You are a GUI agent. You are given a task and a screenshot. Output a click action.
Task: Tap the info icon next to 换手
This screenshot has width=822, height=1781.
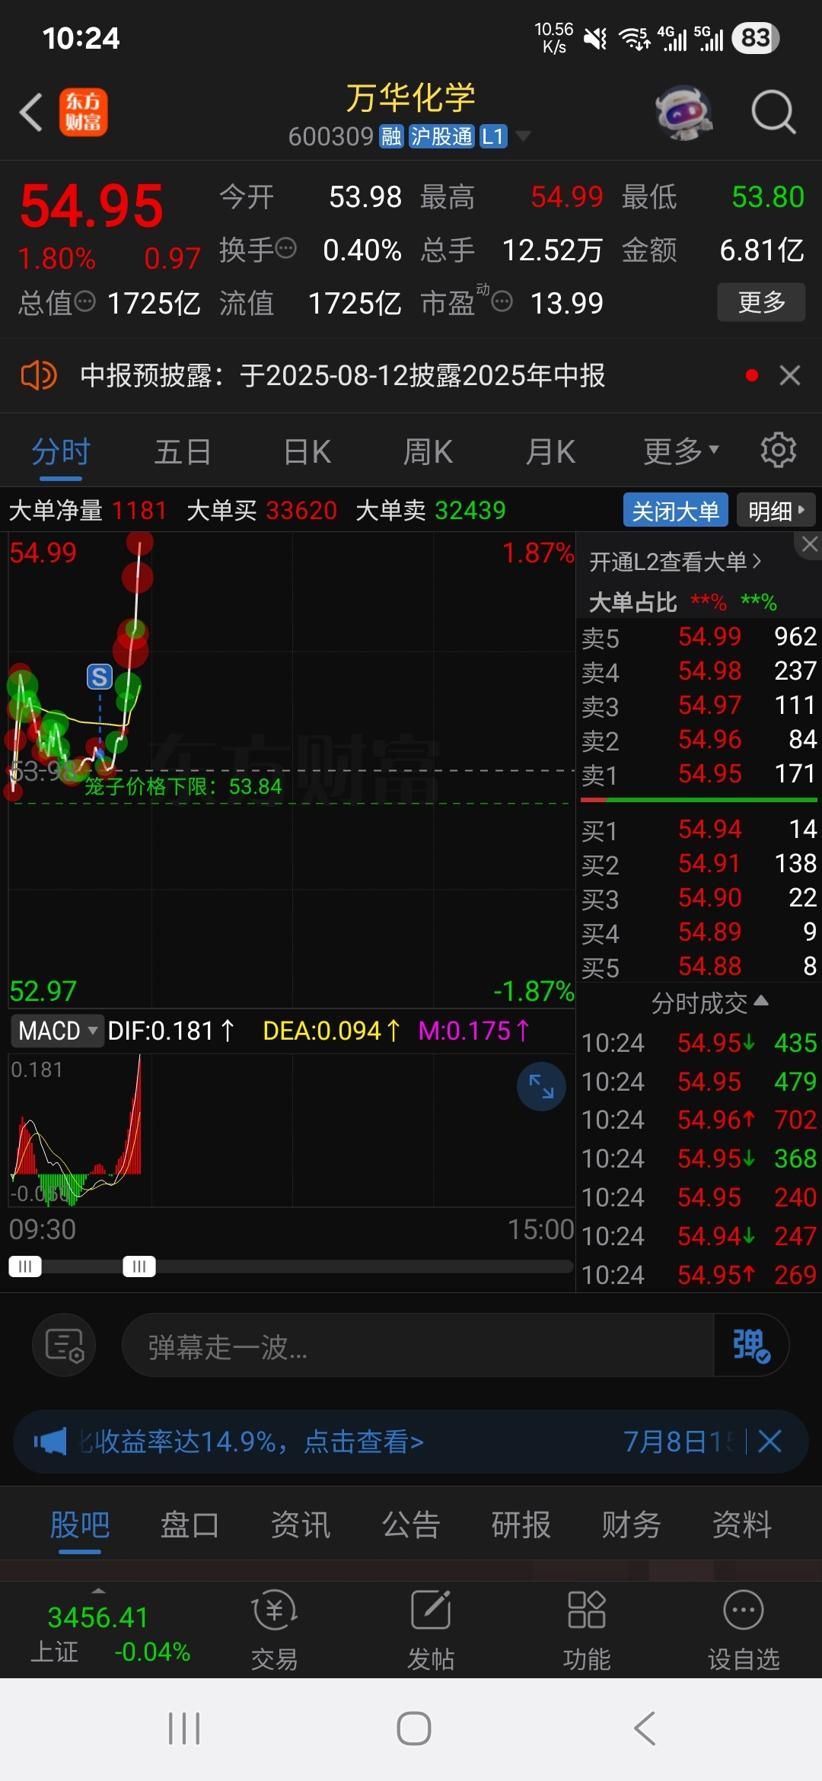pos(286,248)
